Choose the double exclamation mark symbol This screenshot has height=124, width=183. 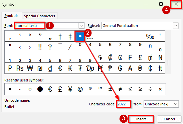40,47
